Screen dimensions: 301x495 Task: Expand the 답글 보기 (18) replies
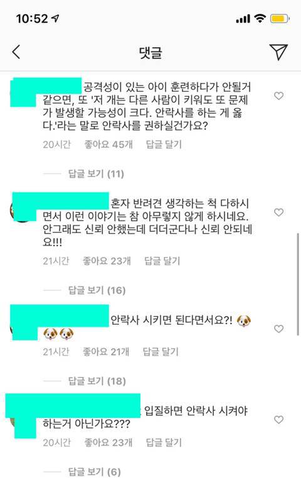click(97, 381)
